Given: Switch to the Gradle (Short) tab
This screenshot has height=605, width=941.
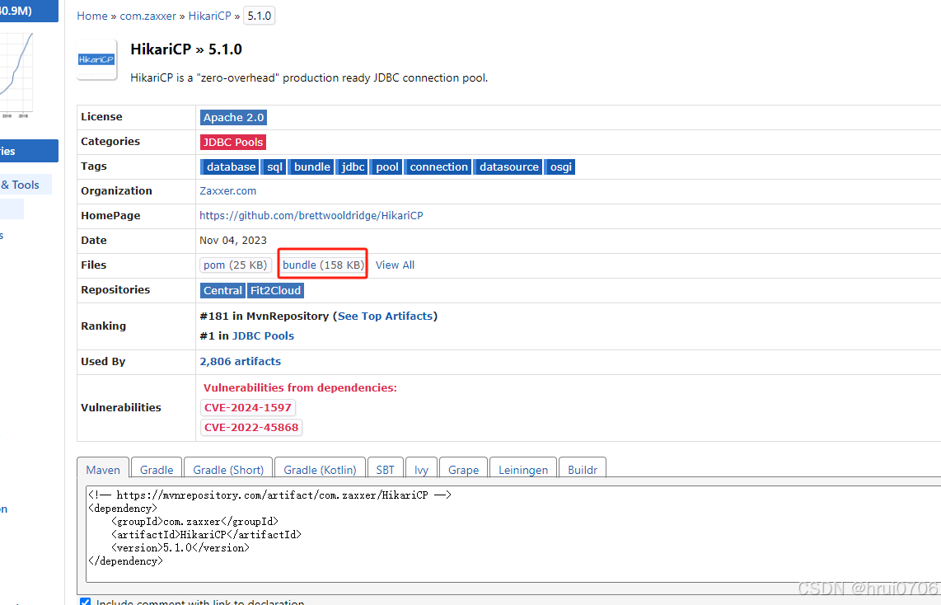Looking at the screenshot, I should (228, 469).
